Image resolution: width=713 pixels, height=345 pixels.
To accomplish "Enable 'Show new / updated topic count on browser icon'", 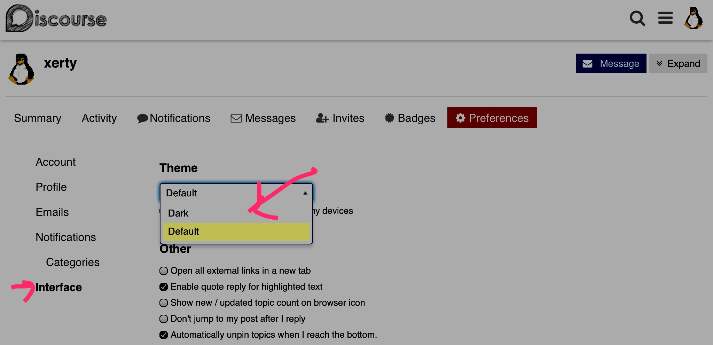I will tap(164, 303).
